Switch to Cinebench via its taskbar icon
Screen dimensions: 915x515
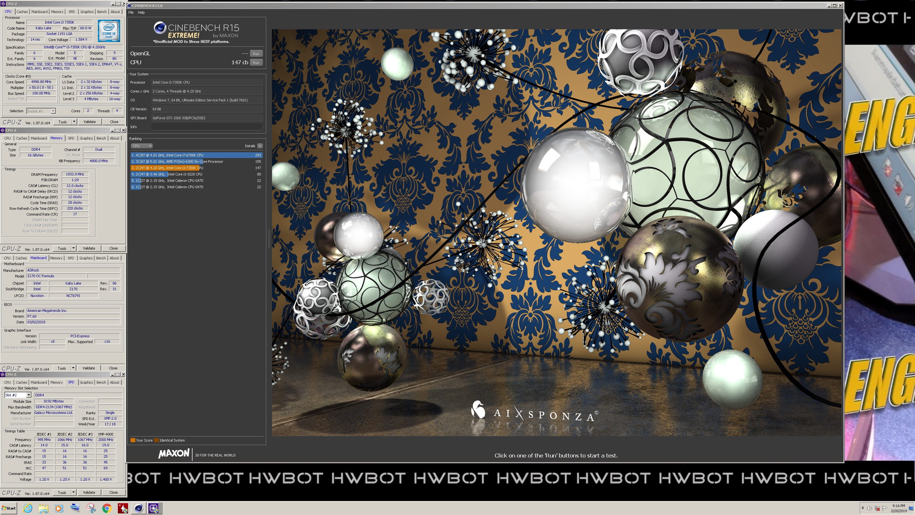pos(139,508)
